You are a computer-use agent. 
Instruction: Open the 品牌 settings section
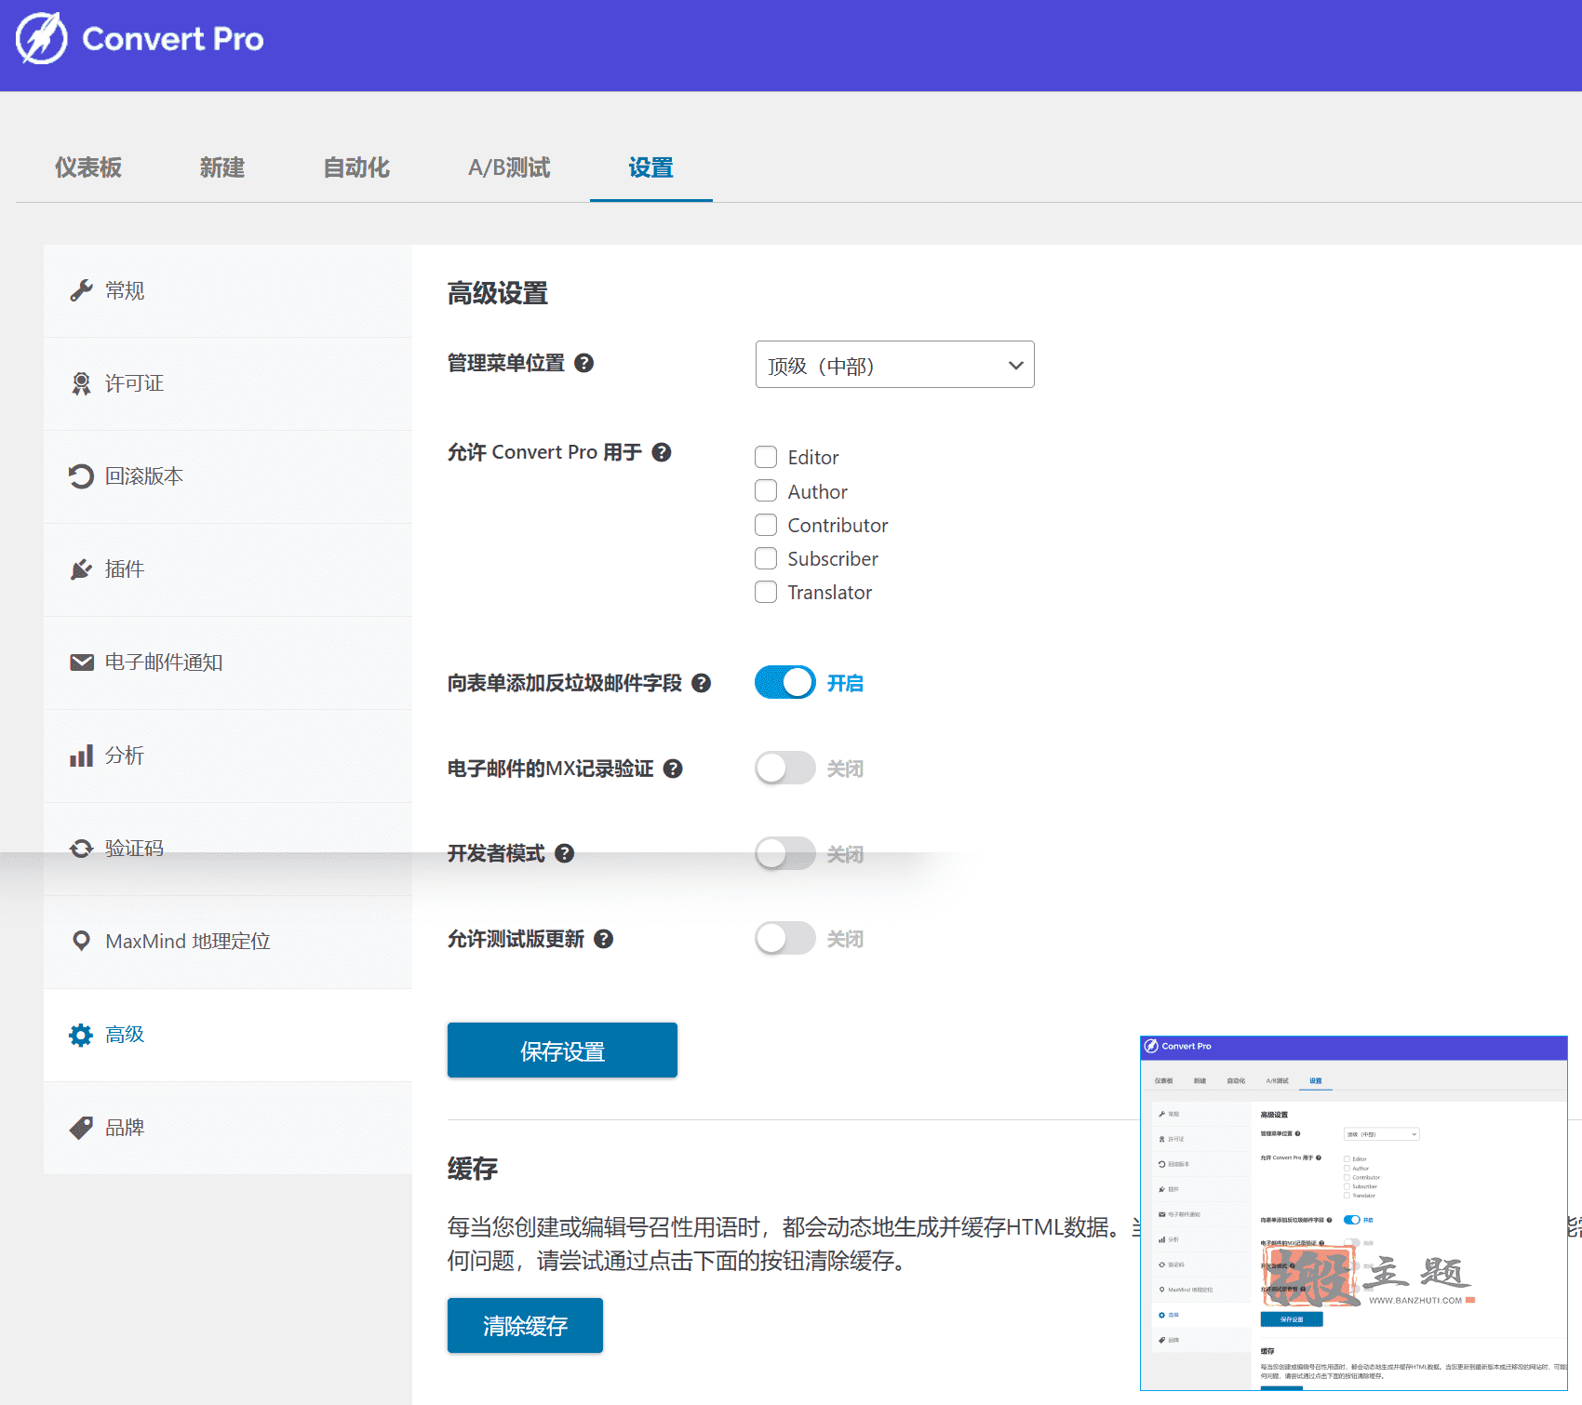228,1128
